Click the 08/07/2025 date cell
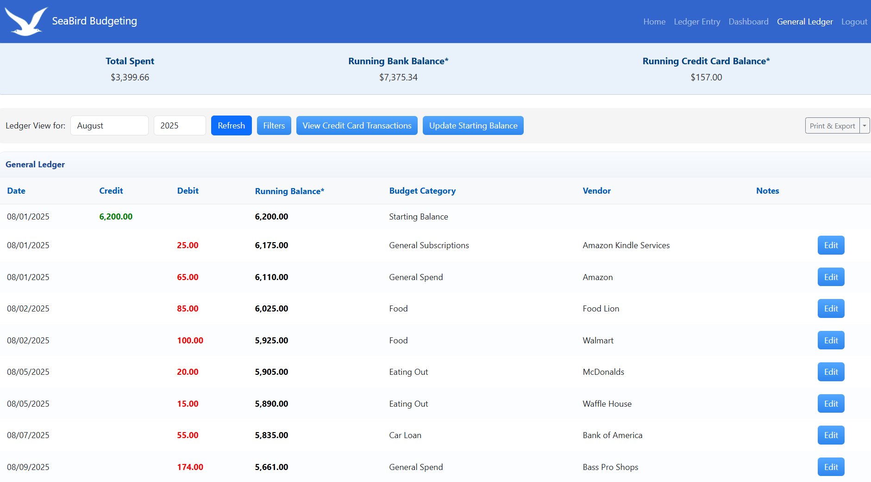871x482 pixels. (28, 435)
